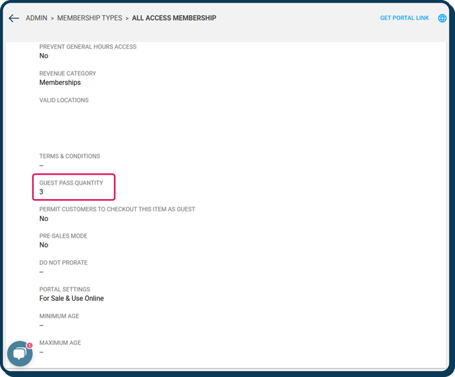The image size is (455, 377).
Task: Click the chat notification badge
Action: (x=30, y=345)
